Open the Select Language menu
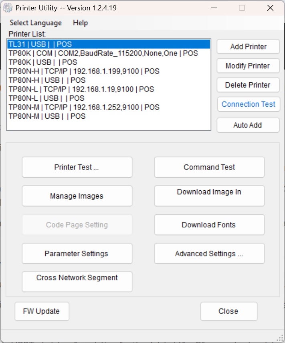Image resolution: width=285 pixels, height=343 pixels. [x=36, y=23]
